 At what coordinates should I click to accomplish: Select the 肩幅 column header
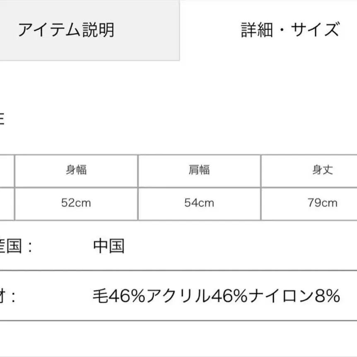[x=198, y=169]
